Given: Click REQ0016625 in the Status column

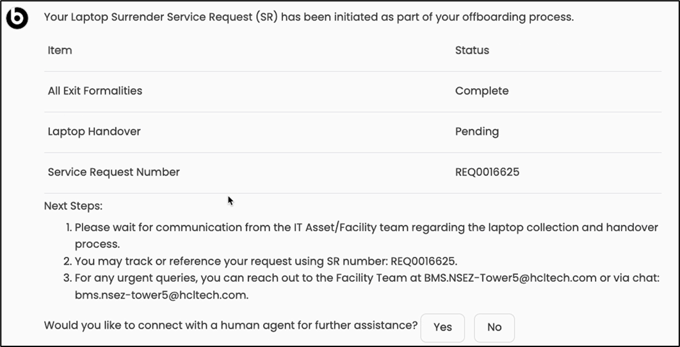Looking at the screenshot, I should click(487, 172).
